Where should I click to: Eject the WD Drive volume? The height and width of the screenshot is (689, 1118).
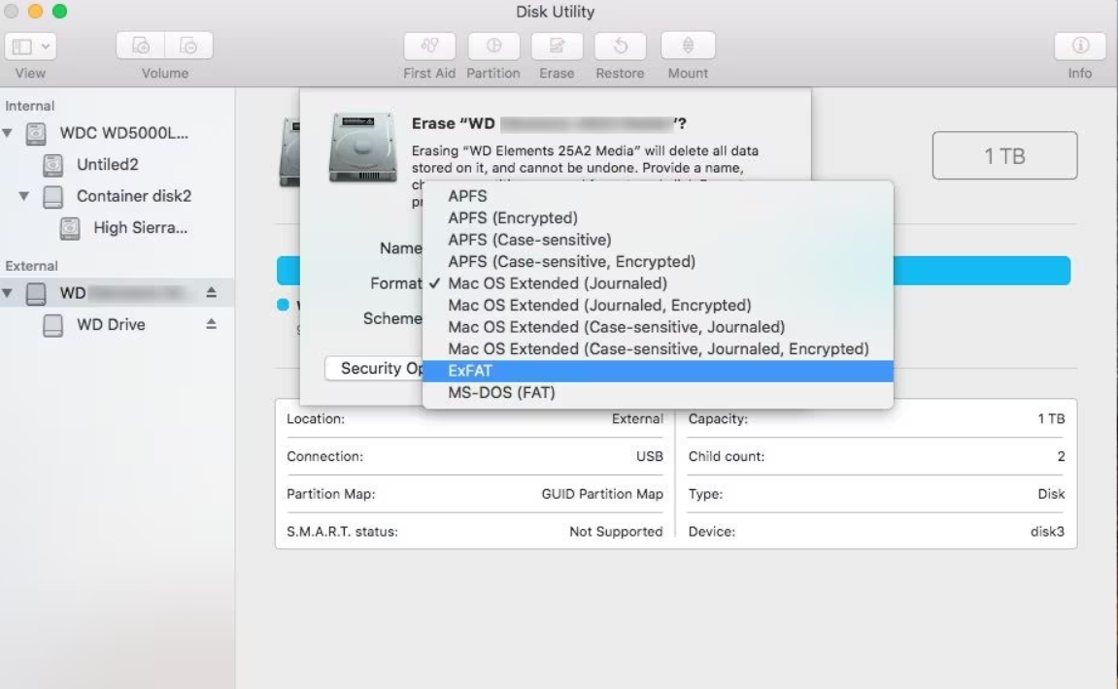[211, 324]
